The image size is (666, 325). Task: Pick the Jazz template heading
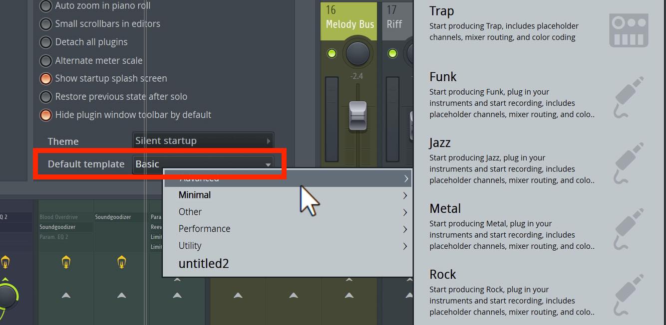pos(440,143)
